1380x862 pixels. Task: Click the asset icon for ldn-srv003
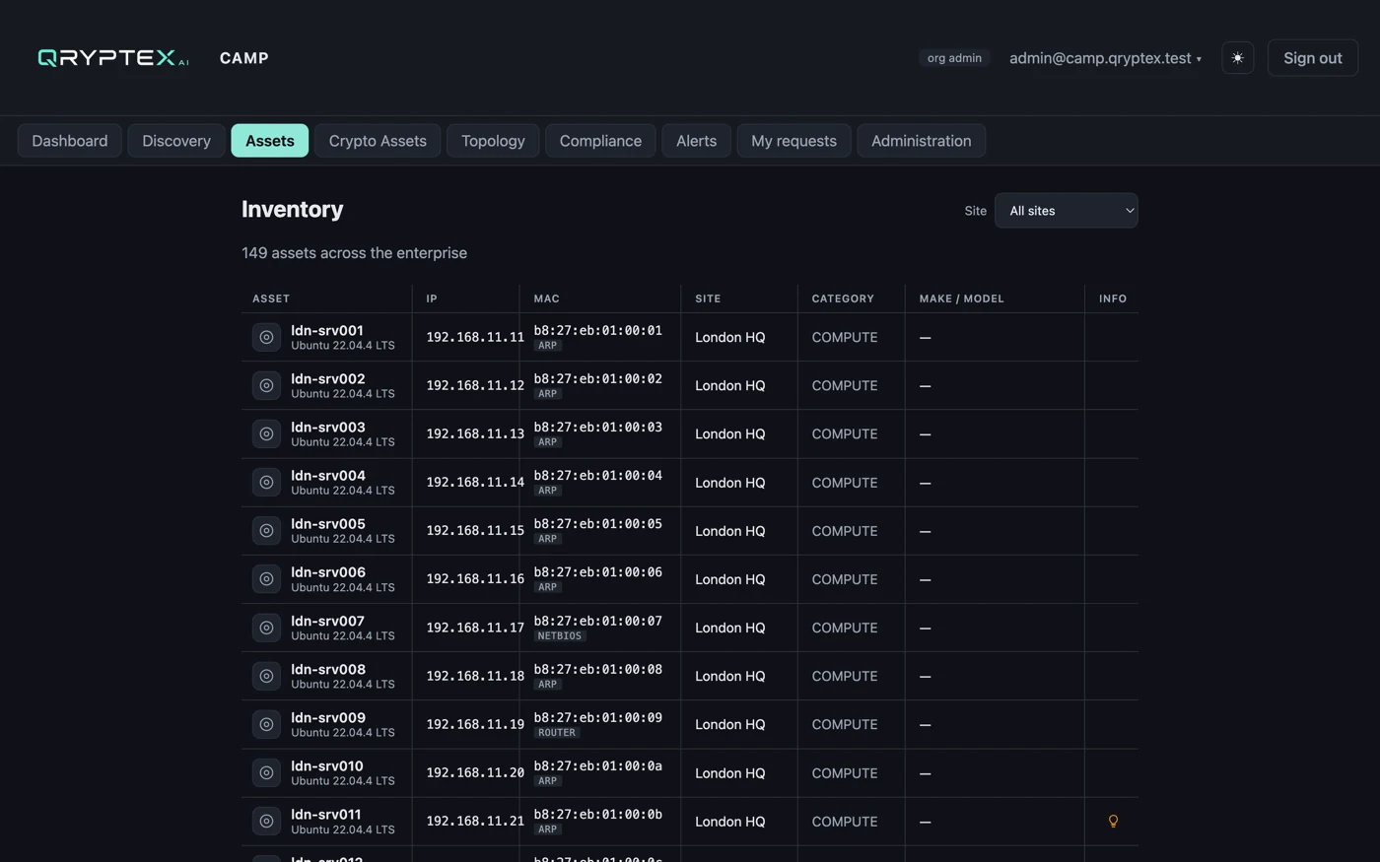coord(266,433)
